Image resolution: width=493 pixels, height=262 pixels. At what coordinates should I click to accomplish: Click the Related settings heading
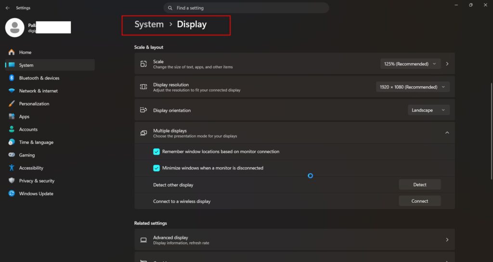[x=151, y=223]
